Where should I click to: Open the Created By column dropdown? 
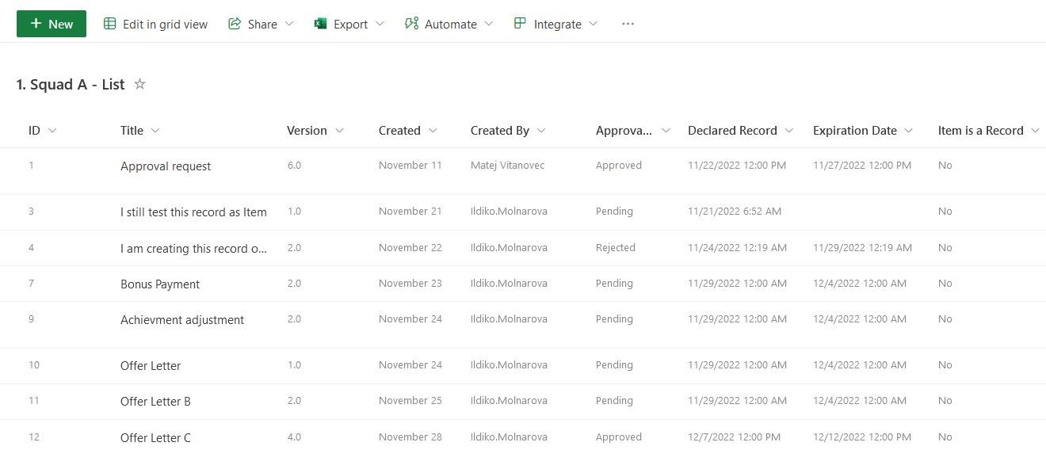click(541, 131)
